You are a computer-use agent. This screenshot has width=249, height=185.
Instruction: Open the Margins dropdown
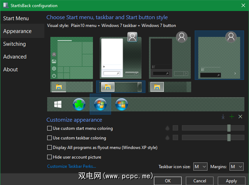[236, 167]
